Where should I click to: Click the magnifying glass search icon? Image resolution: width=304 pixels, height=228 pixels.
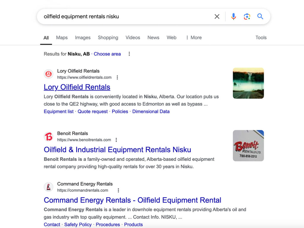coord(260,16)
